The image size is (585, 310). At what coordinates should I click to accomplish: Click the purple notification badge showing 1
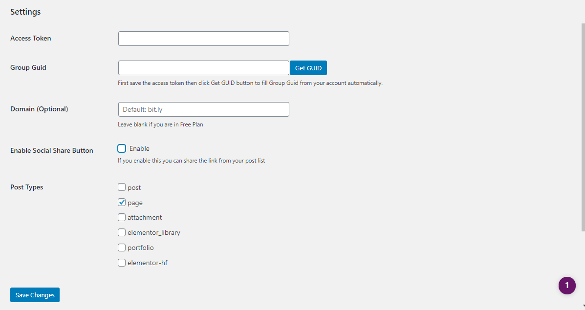(567, 286)
